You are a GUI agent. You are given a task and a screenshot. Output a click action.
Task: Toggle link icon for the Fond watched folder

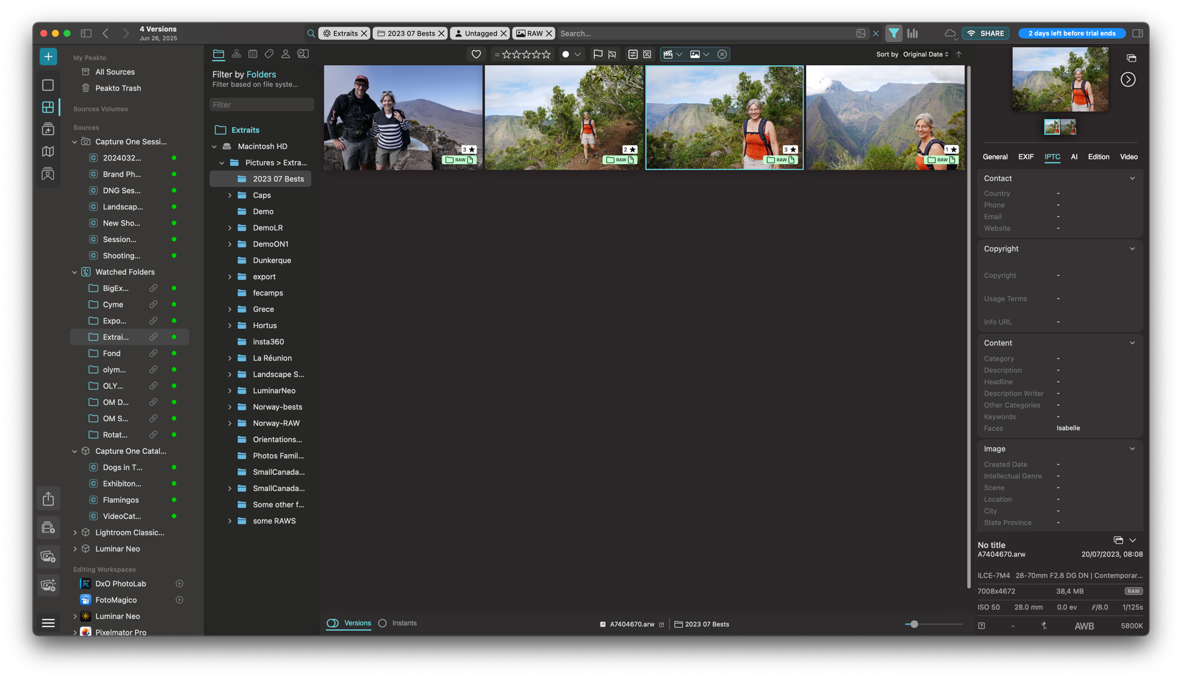pos(153,353)
